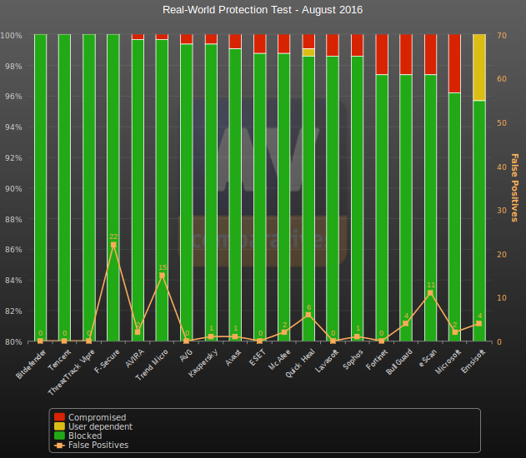The image size is (526, 458).
Task: Click the ThreatTrack Vipre axis label
Action: [71, 372]
